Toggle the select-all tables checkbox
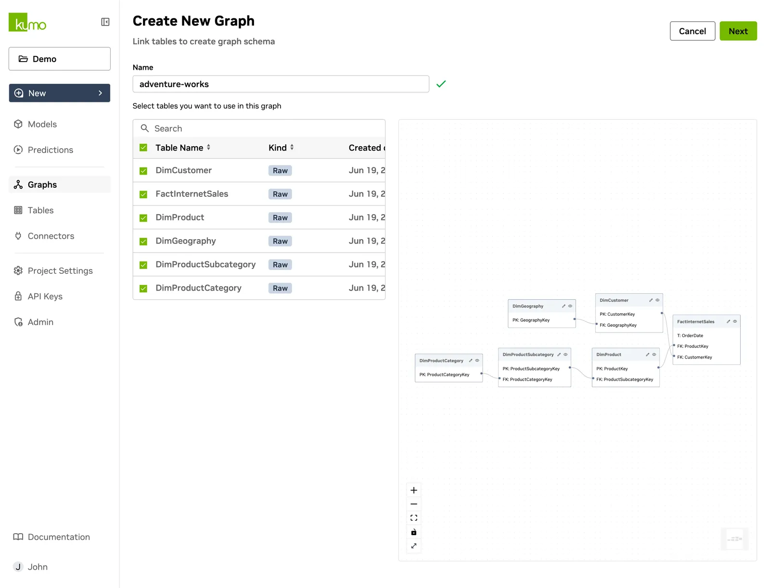 (143, 148)
